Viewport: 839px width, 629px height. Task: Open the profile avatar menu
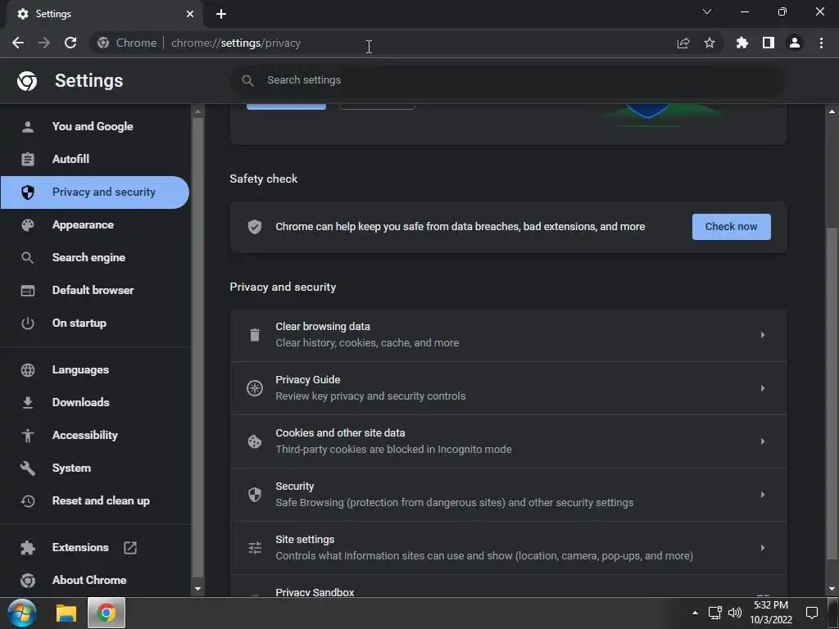(x=795, y=43)
